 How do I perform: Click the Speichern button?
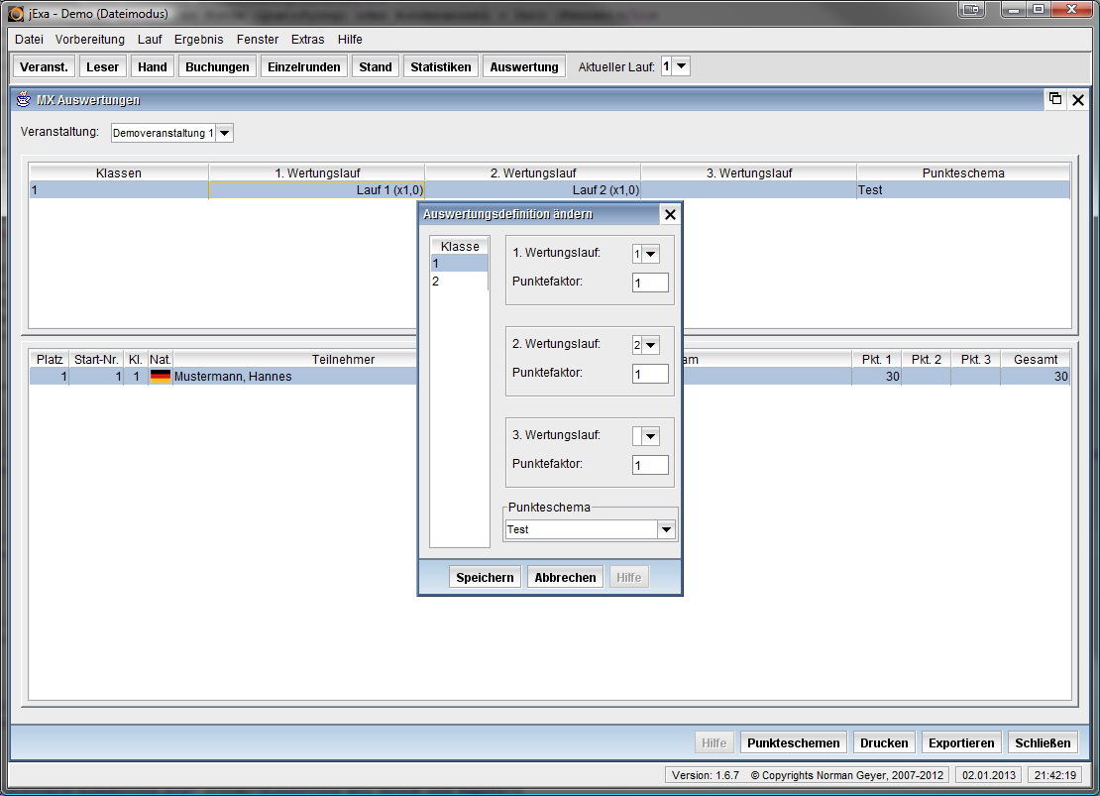click(485, 577)
